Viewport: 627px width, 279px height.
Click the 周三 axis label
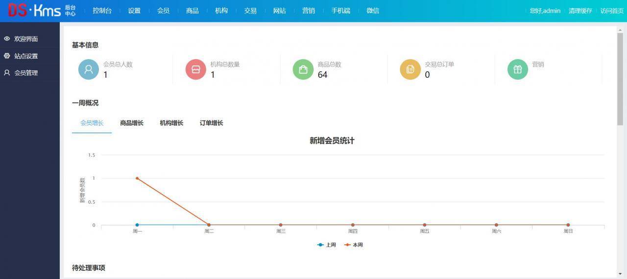click(281, 231)
